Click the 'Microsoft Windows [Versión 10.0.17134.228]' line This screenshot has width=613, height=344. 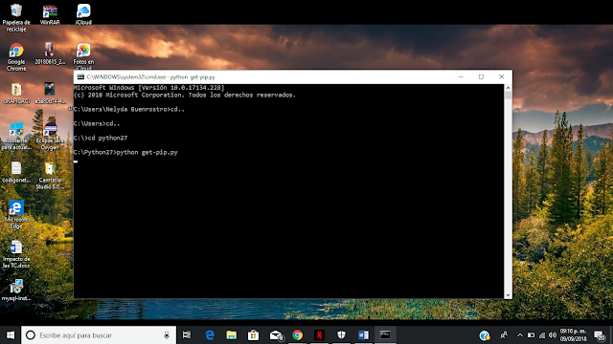[149, 88]
